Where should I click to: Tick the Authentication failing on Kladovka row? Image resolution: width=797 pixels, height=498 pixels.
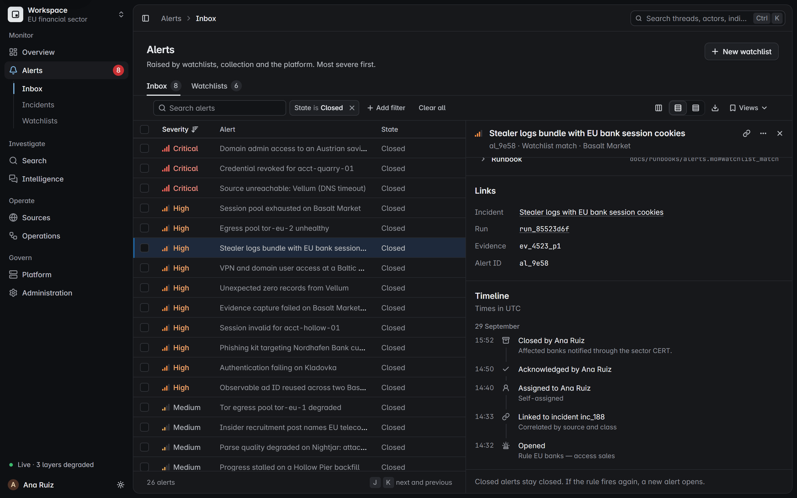click(144, 368)
